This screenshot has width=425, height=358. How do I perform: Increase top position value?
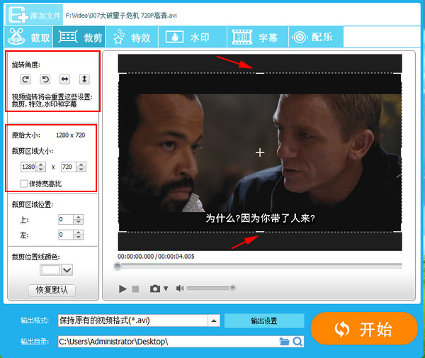click(79, 217)
